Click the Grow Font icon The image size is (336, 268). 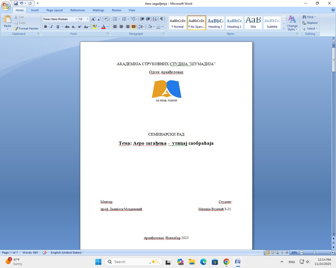93,19
